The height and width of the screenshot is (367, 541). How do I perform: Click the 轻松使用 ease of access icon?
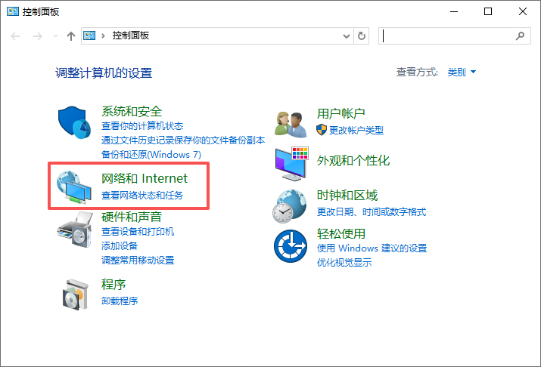(291, 246)
